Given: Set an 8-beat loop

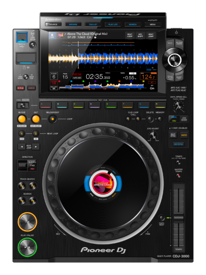Looking at the screenshot, I should point(36,134).
